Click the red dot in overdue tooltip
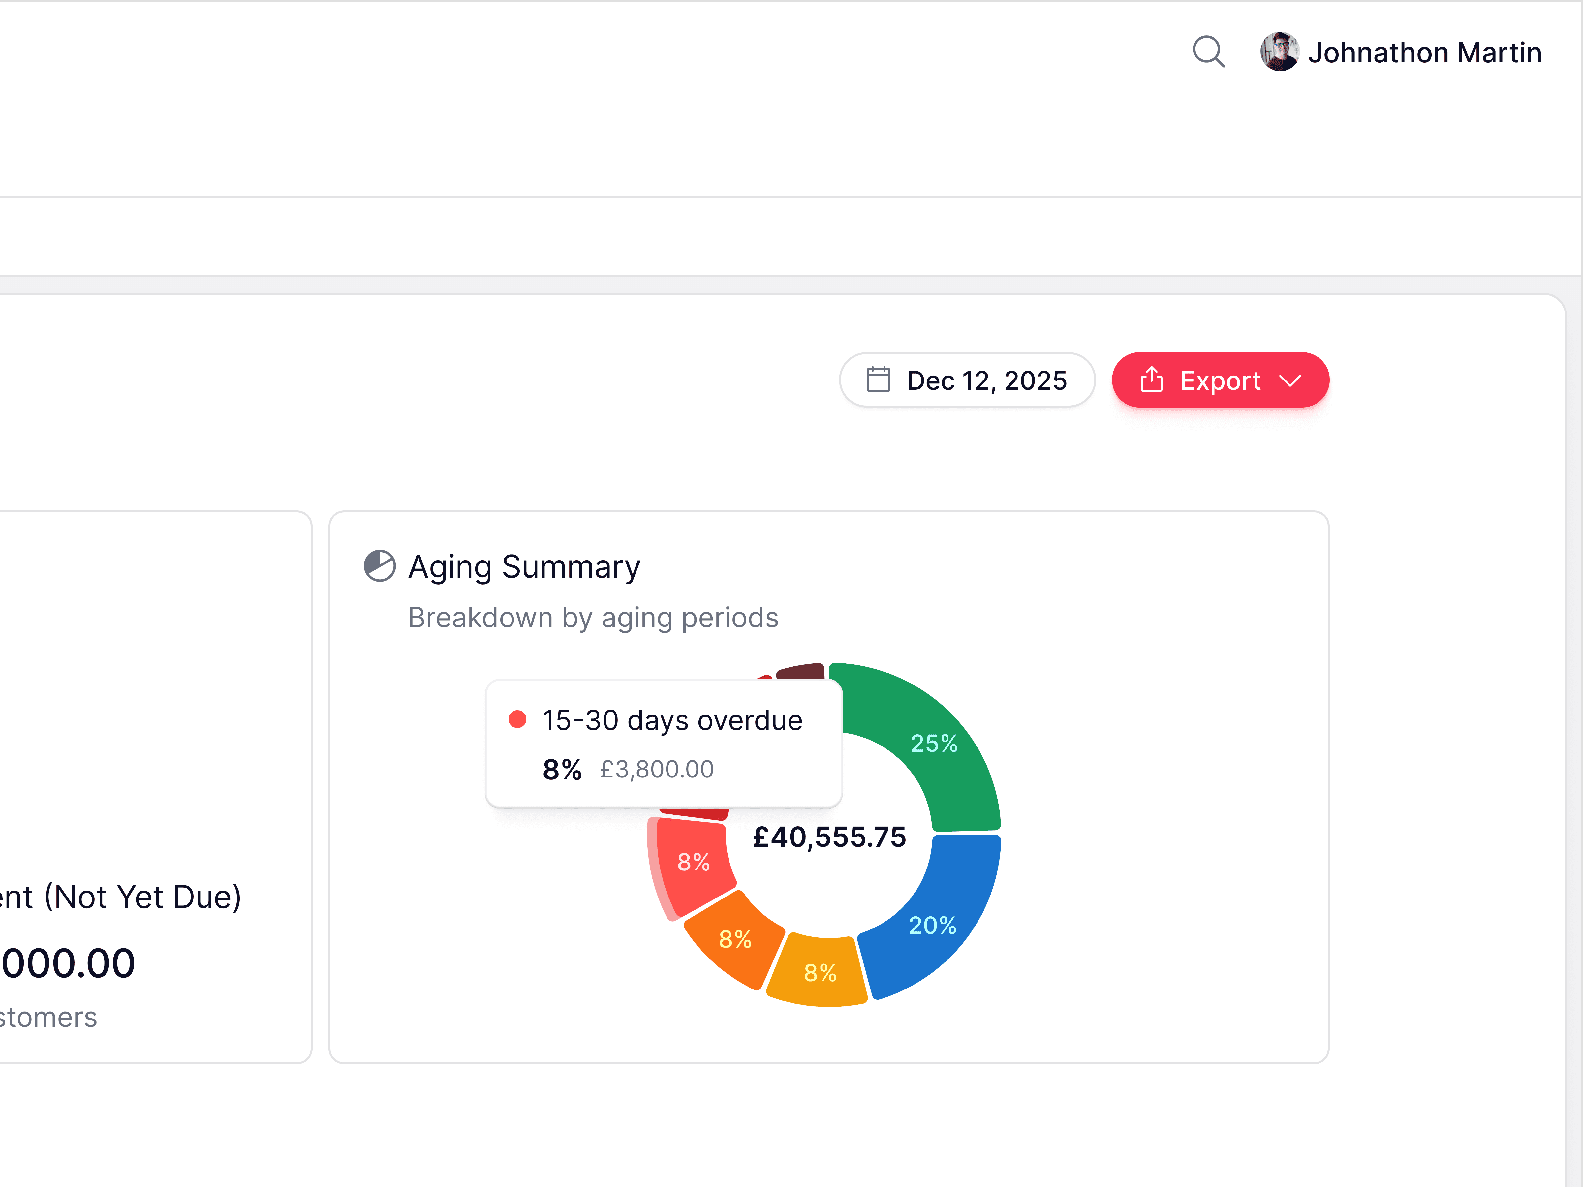 [x=517, y=719]
